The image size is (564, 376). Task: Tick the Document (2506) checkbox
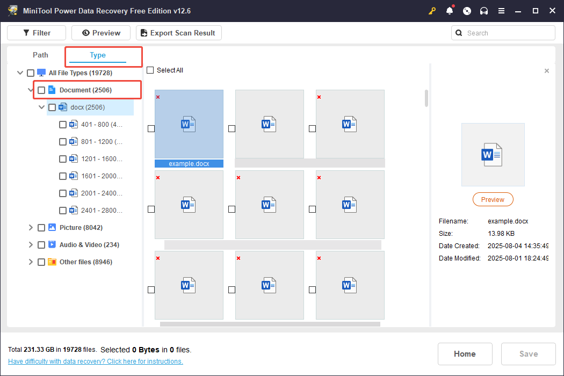coord(41,90)
